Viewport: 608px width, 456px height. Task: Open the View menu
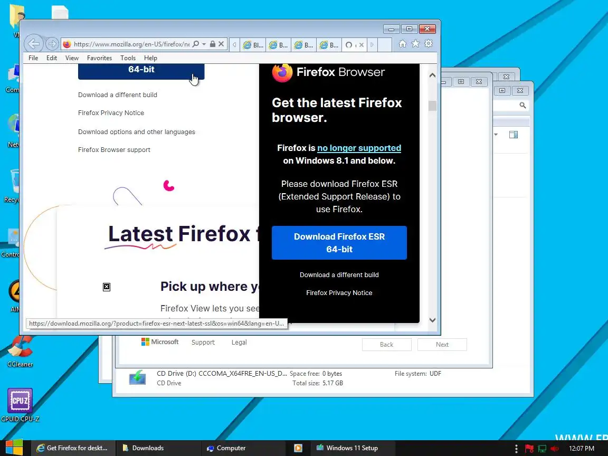[x=72, y=58]
